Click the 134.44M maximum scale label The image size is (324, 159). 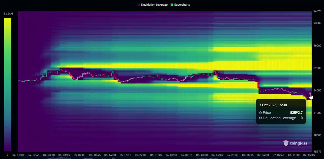tap(8, 14)
